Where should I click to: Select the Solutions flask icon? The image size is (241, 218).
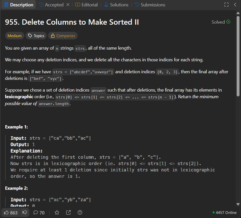(x=106, y=5)
